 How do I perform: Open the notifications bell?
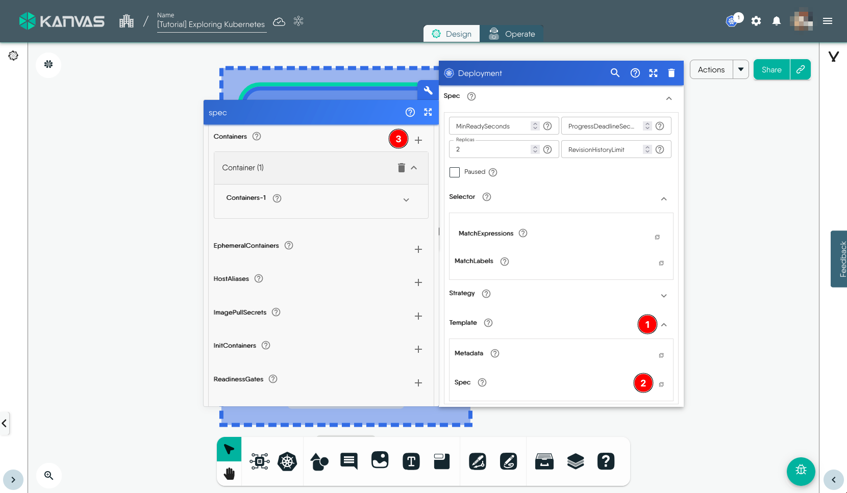776,21
